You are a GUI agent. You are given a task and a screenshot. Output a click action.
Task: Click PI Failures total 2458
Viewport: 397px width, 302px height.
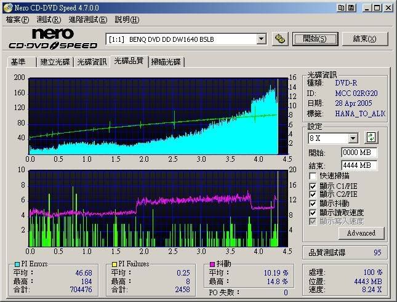[182, 289]
